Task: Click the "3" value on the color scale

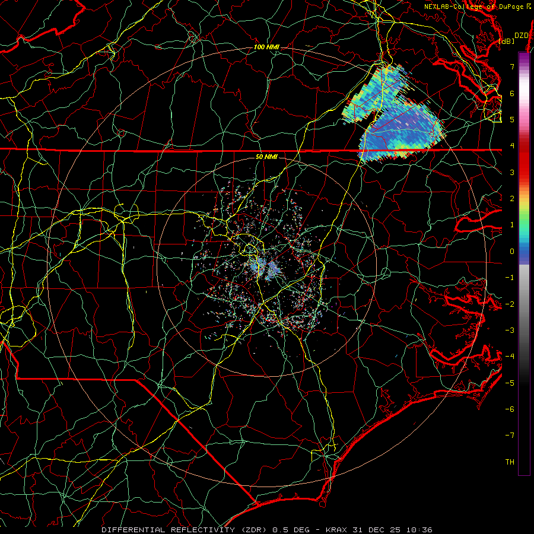Action: click(x=512, y=172)
